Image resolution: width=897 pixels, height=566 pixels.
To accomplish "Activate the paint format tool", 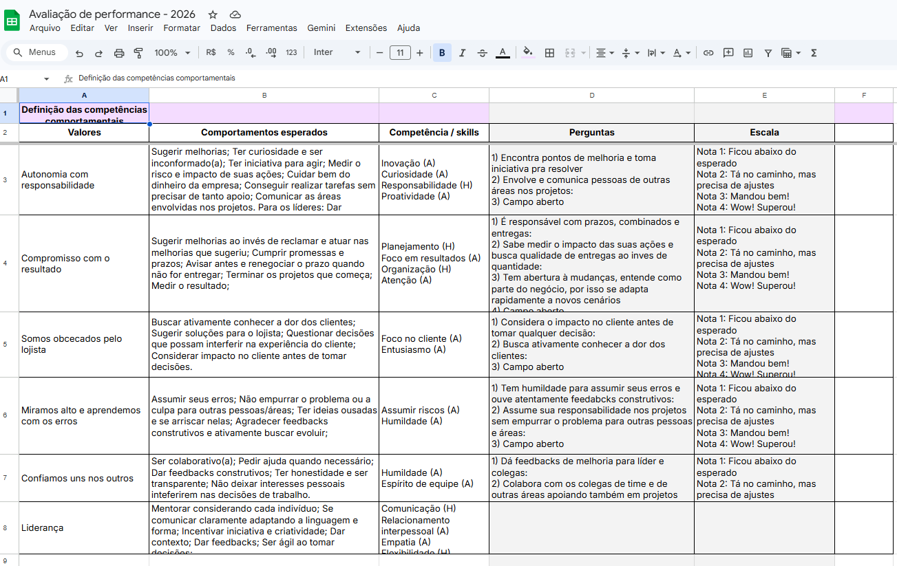I will 138,53.
